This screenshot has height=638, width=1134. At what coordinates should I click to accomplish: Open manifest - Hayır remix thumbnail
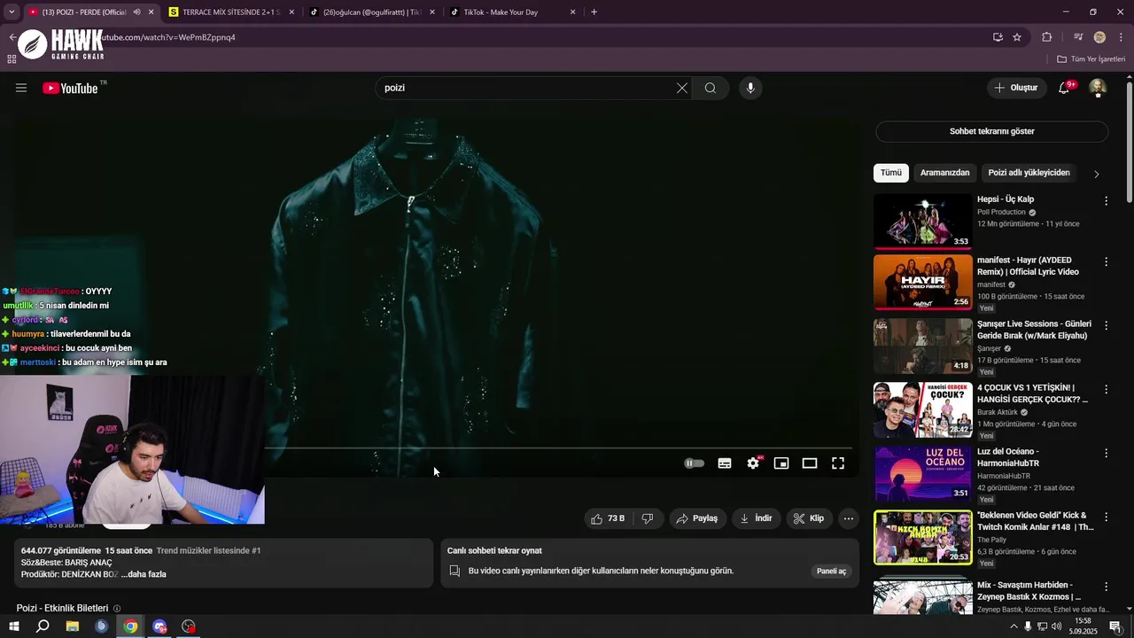pos(922,282)
